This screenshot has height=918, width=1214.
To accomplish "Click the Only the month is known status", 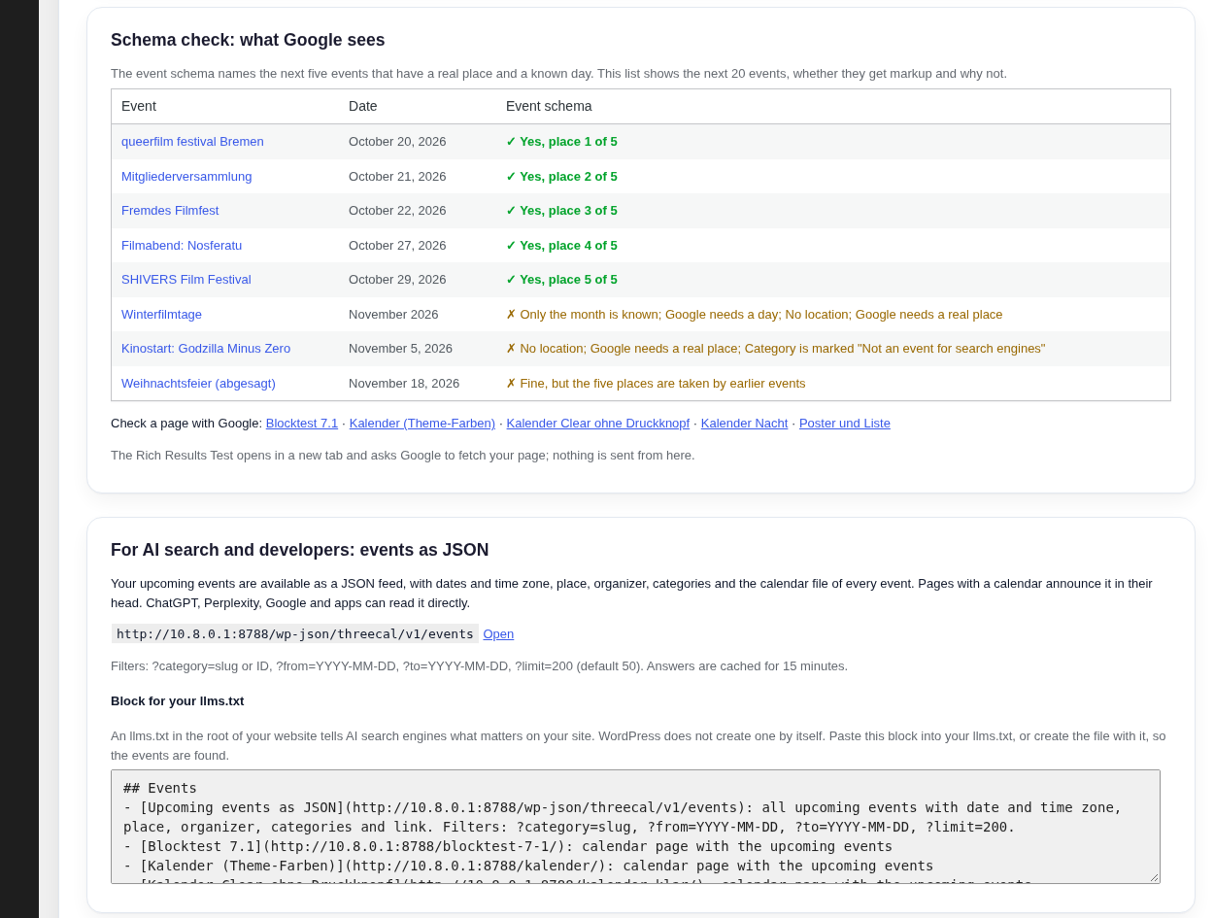I will 754,315.
